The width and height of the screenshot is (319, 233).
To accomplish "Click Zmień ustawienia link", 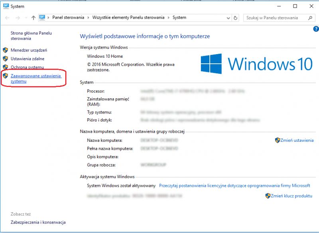I will (x=297, y=140).
